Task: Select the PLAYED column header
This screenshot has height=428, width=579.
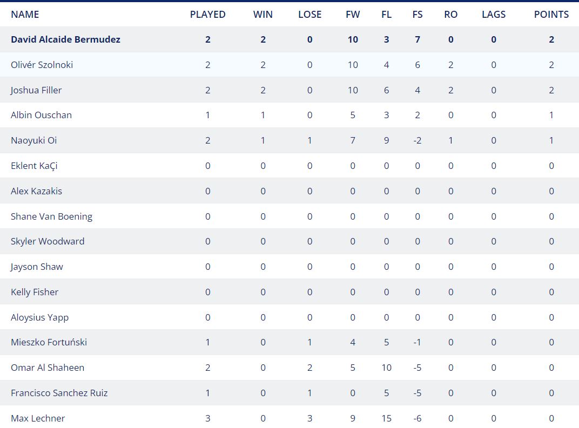Action: pos(207,15)
